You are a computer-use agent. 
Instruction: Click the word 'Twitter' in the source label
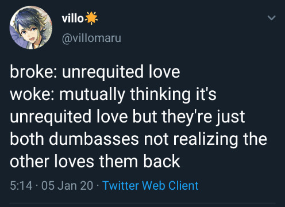121,186
